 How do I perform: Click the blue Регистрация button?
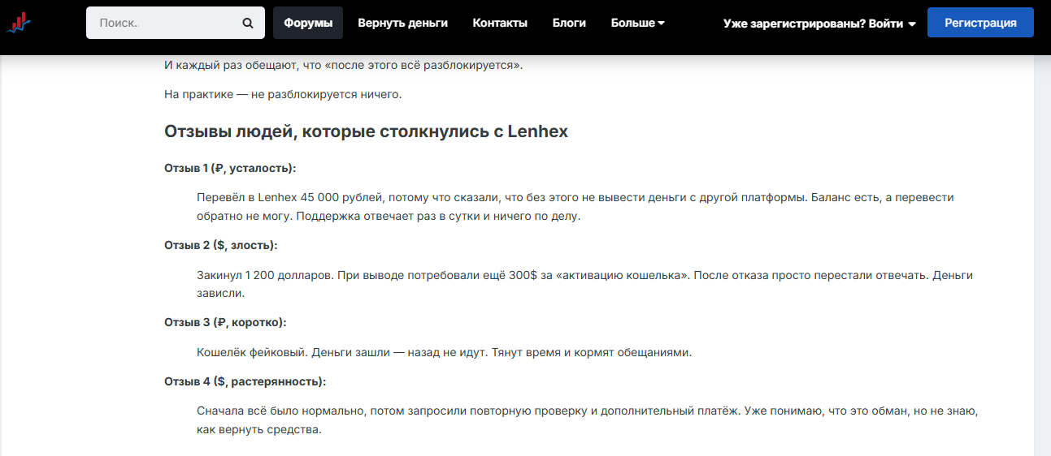[980, 23]
